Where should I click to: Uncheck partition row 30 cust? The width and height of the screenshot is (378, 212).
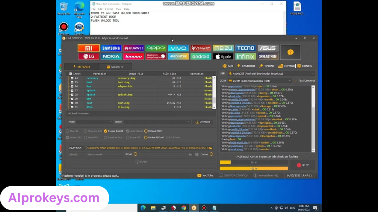(72, 103)
